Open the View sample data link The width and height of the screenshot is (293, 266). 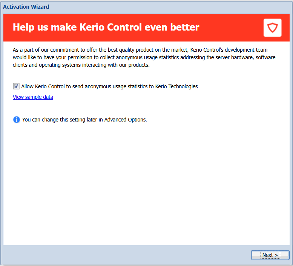click(33, 97)
